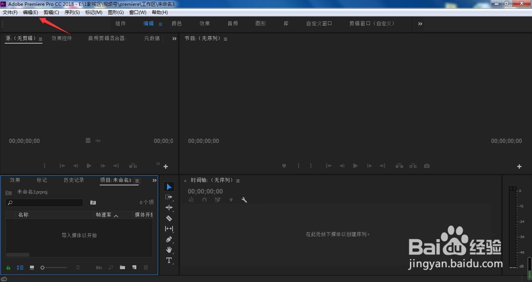Step forward one frame in Source monitor
532x282 pixels.
pos(103,166)
